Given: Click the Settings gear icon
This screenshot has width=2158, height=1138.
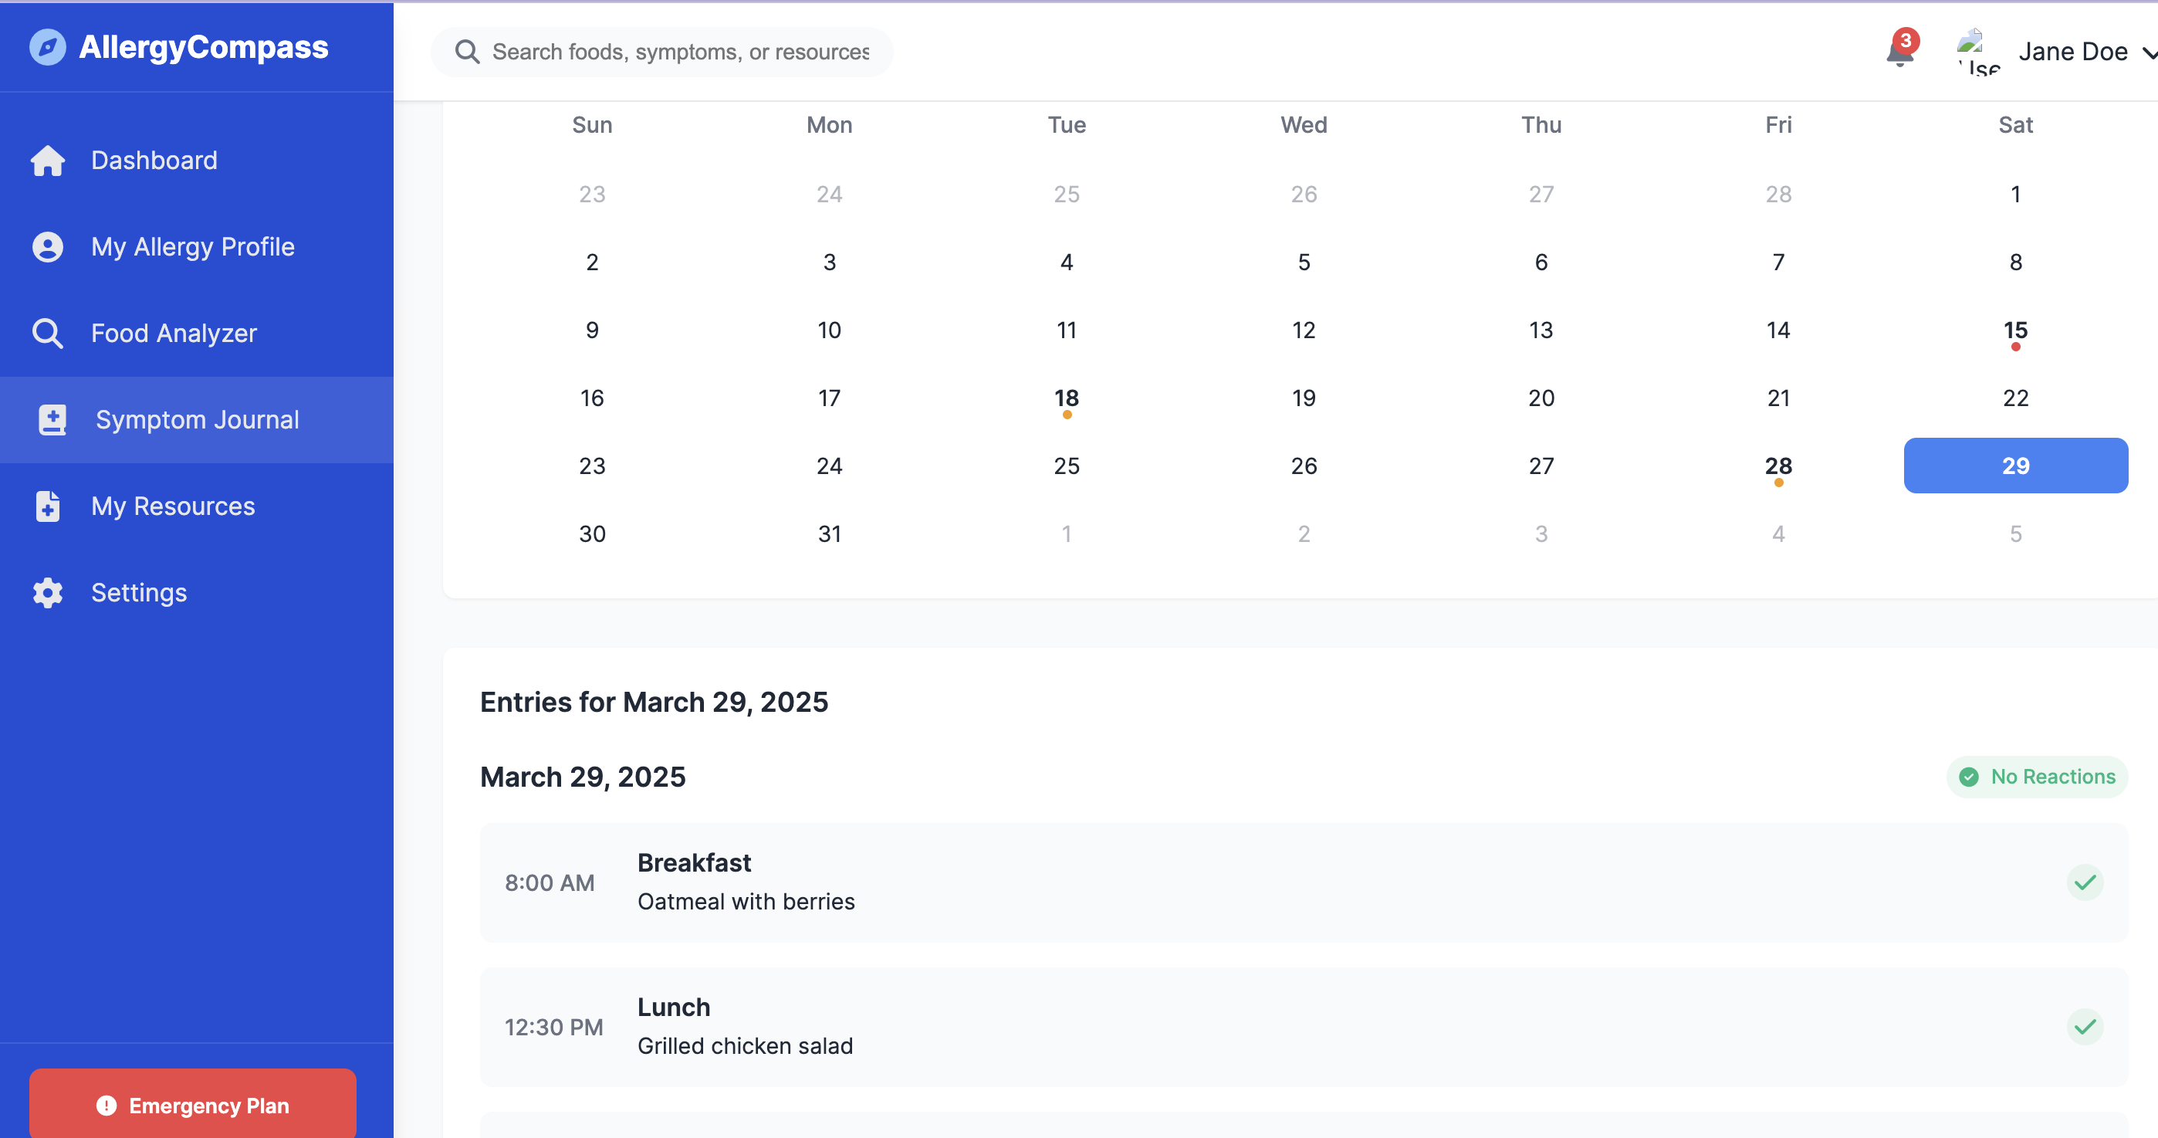Looking at the screenshot, I should (48, 592).
